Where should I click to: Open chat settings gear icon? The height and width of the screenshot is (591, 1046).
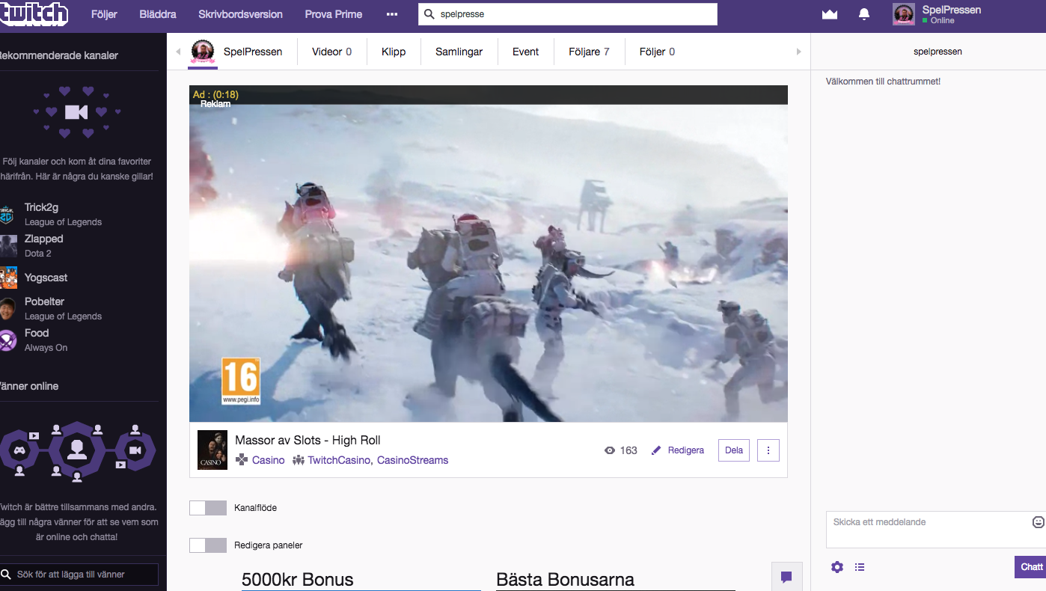click(x=837, y=567)
